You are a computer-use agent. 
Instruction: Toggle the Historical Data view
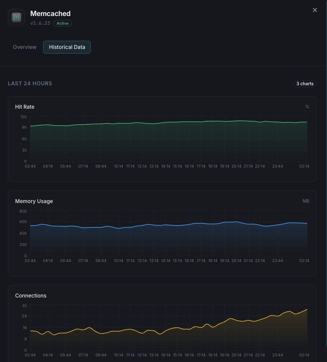[x=67, y=47]
